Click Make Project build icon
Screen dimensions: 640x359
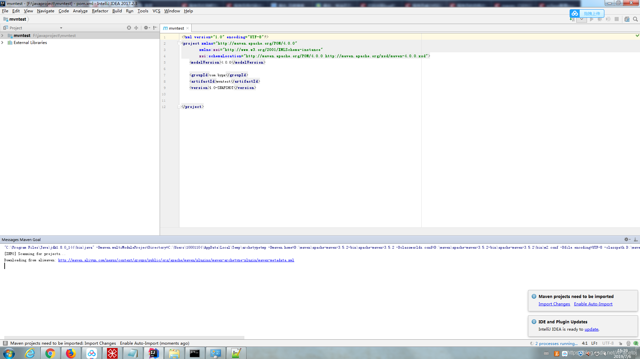tap(572, 19)
